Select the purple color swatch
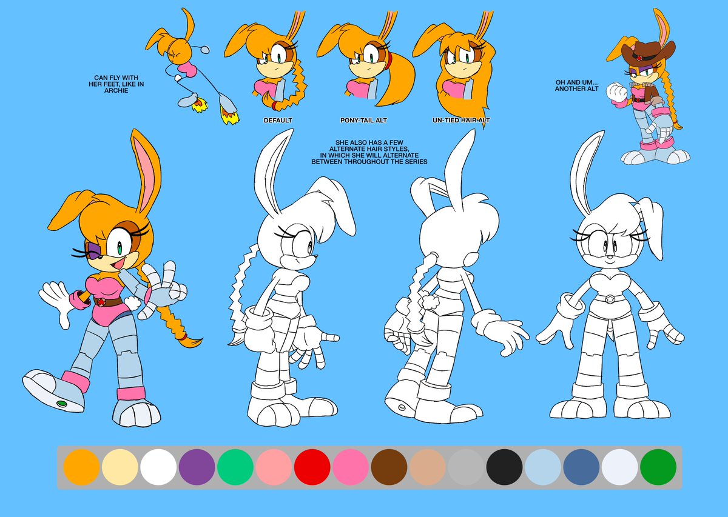Viewport: 728px width, 517px height. (197, 467)
